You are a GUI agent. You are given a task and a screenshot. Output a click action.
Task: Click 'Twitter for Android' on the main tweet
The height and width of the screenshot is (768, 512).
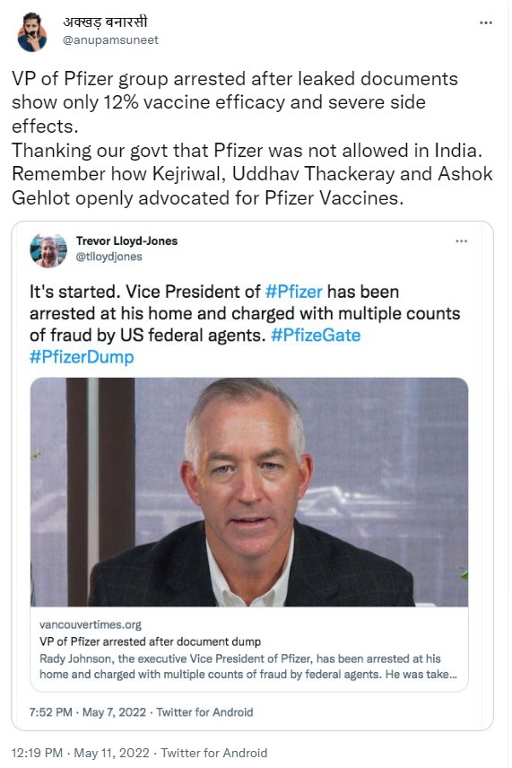point(214,753)
